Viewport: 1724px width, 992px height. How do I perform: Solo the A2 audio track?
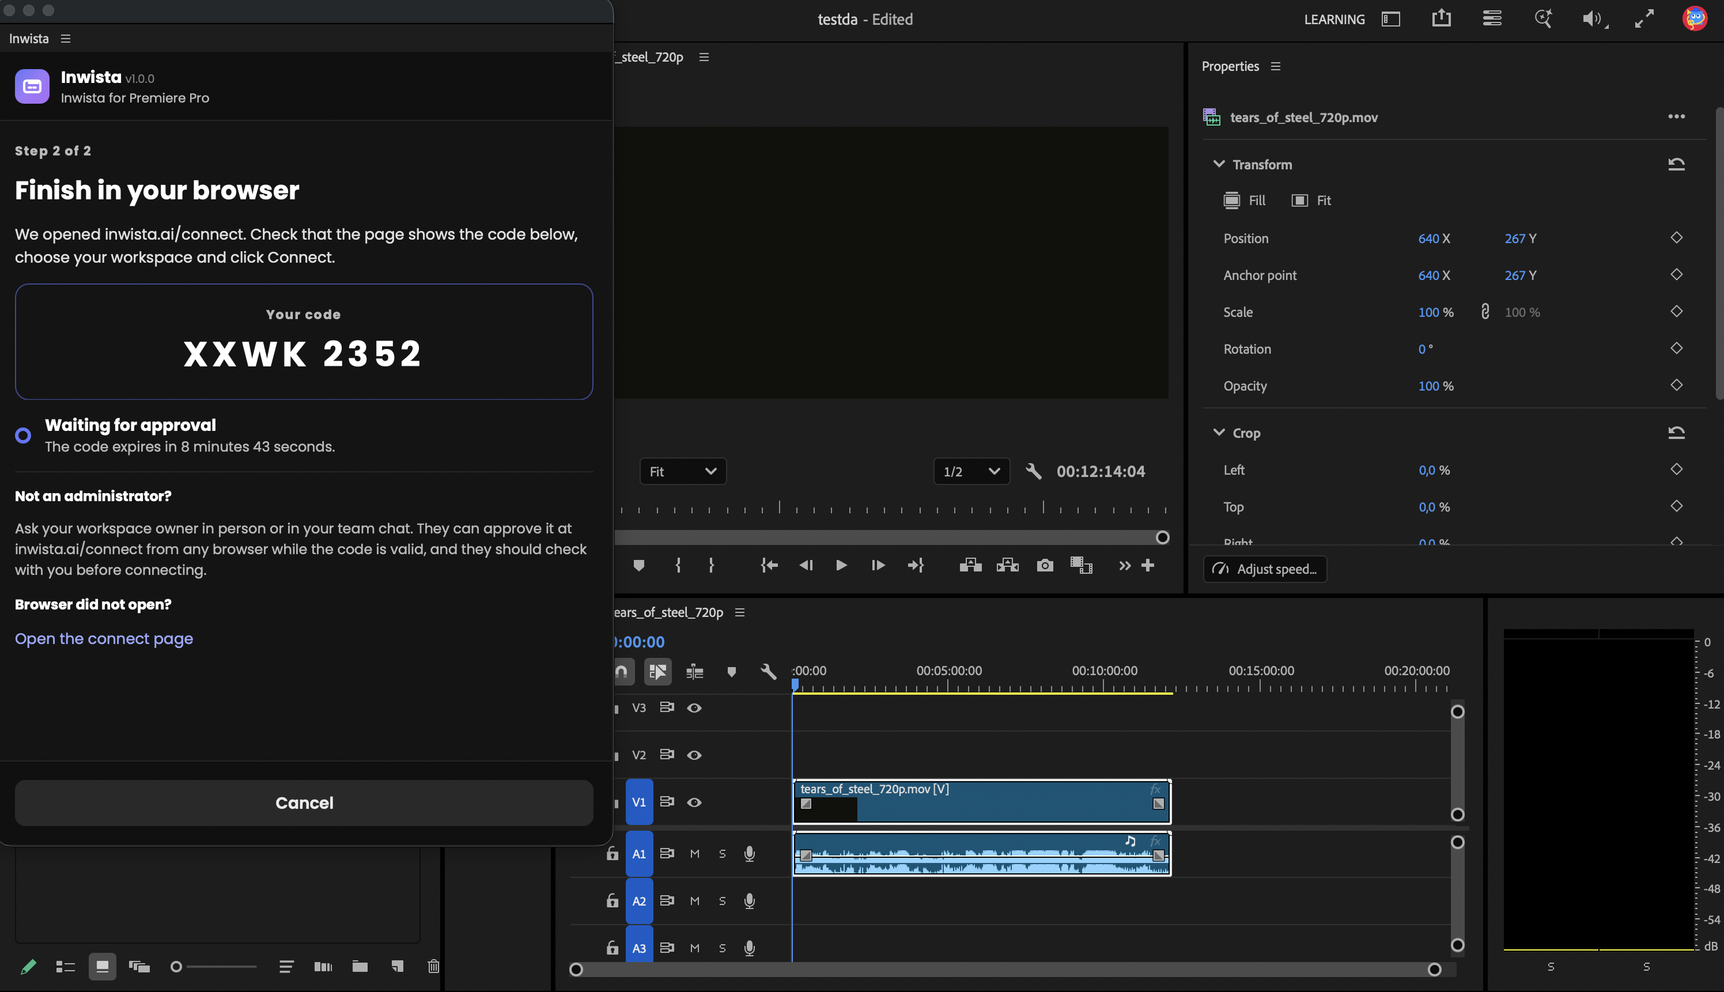[723, 901]
